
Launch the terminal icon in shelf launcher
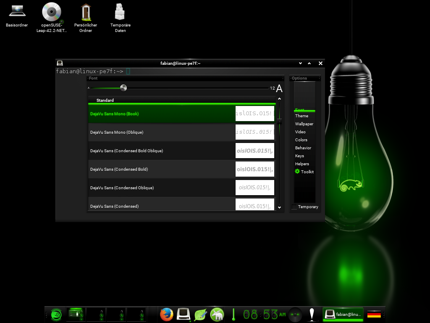click(184, 314)
